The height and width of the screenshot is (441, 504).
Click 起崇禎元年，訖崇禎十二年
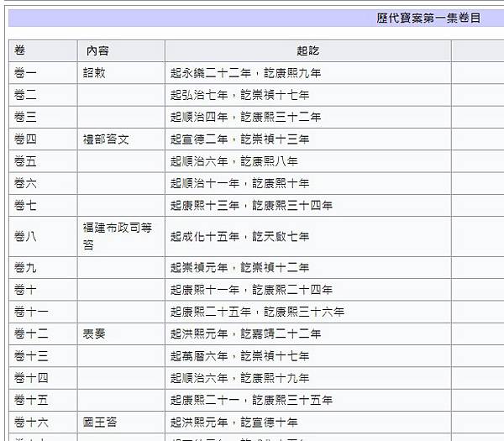239,268
